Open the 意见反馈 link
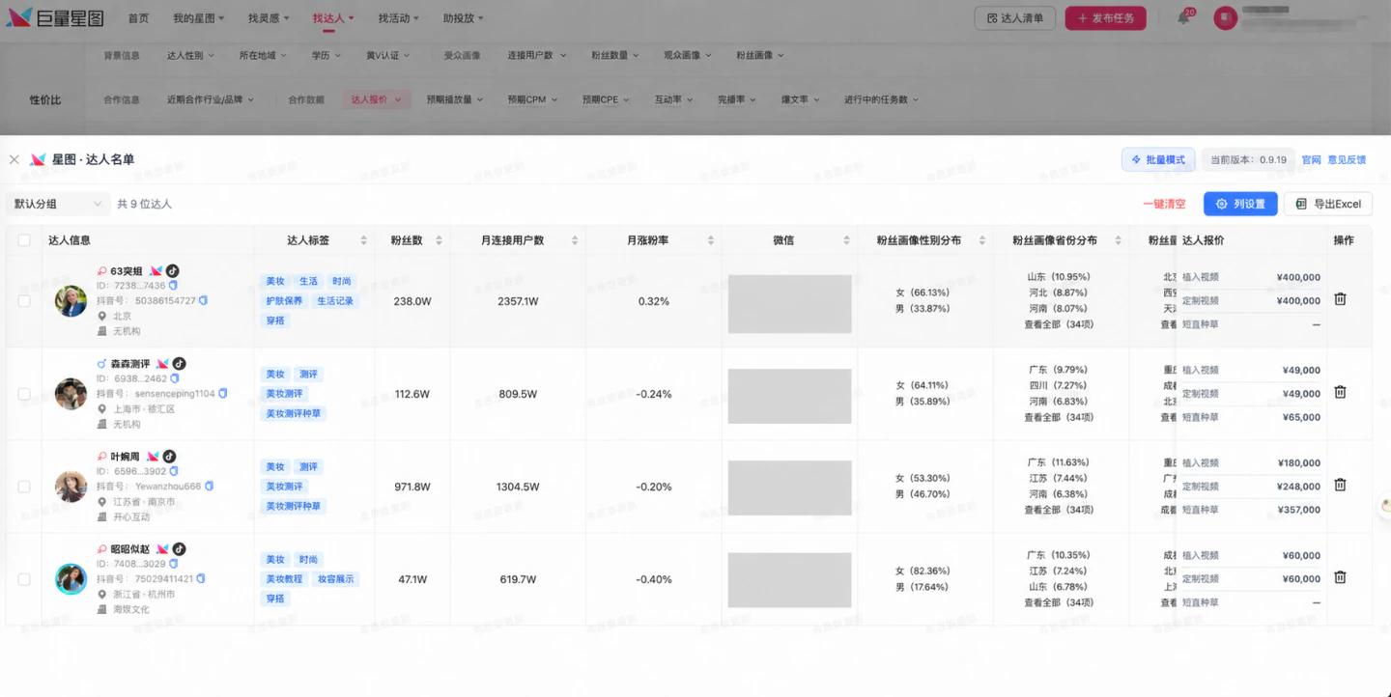Image resolution: width=1391 pixels, height=697 pixels. (x=1347, y=160)
